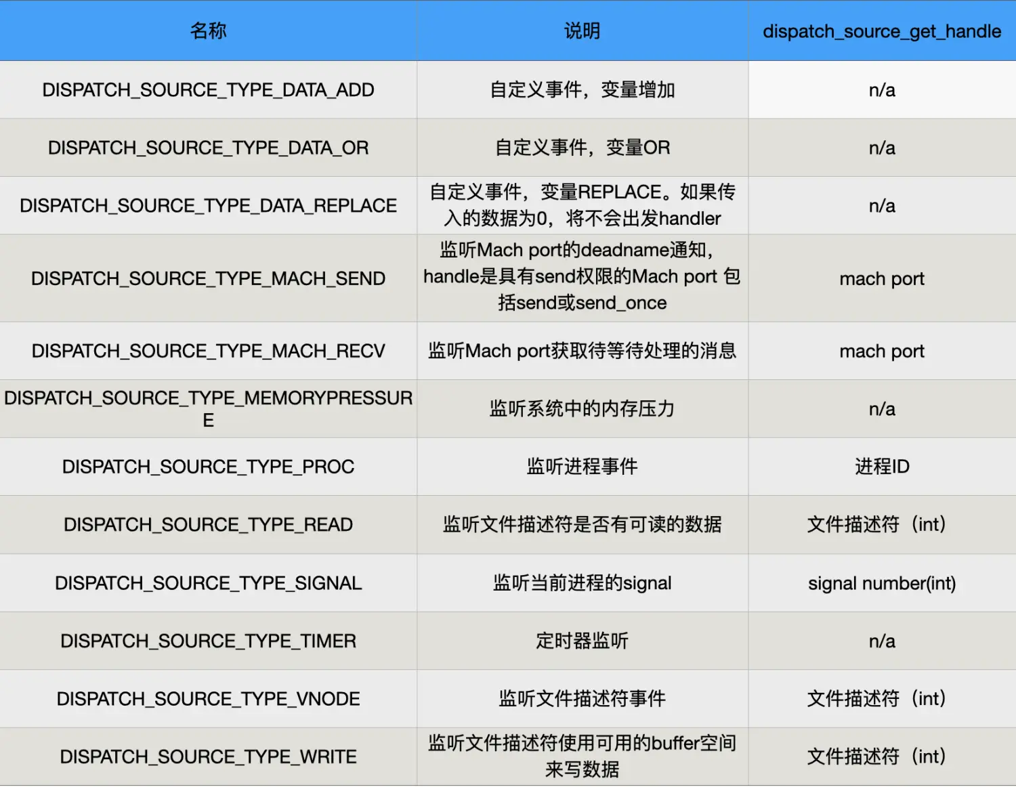Viewport: 1016px width, 787px height.
Task: Click the signal number(int) handle cell
Action: 881,583
